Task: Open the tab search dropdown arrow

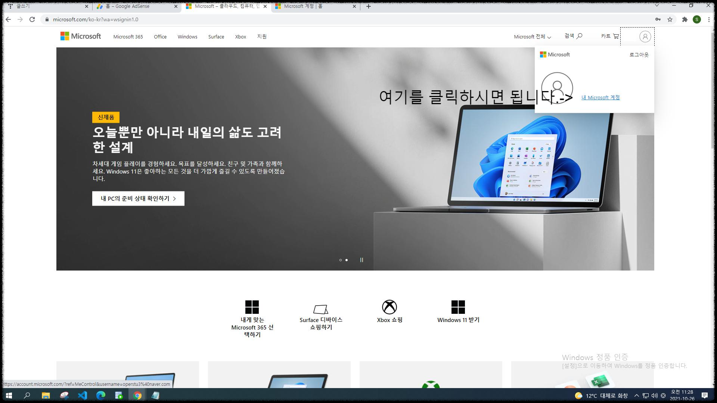Action: pyautogui.click(x=657, y=6)
